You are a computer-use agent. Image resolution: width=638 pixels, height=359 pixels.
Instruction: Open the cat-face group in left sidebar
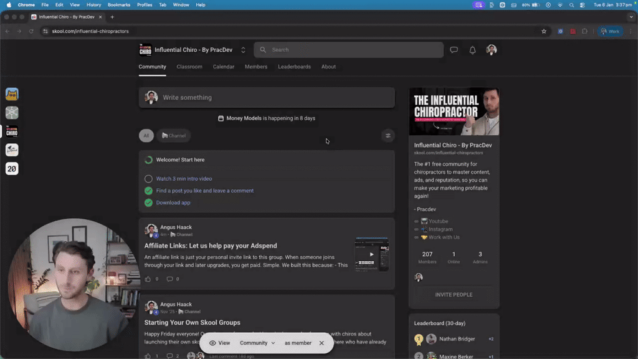click(12, 95)
